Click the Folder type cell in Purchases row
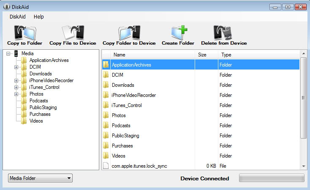This screenshot has width=310, height=190. coord(226,146)
